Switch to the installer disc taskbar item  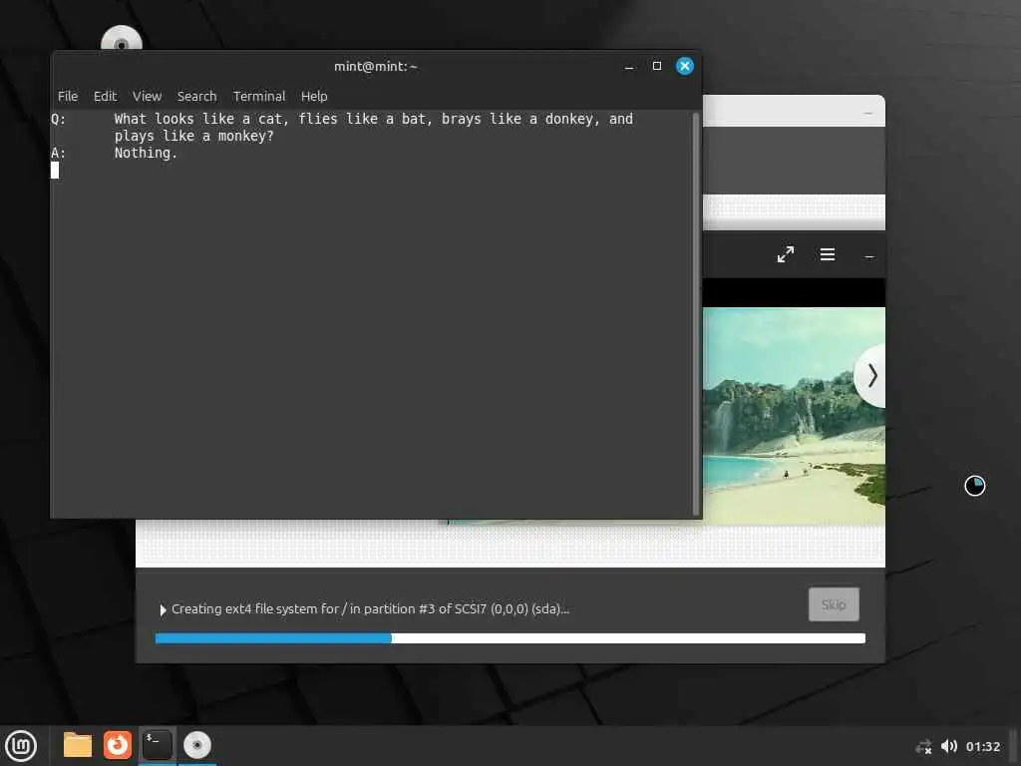(197, 745)
